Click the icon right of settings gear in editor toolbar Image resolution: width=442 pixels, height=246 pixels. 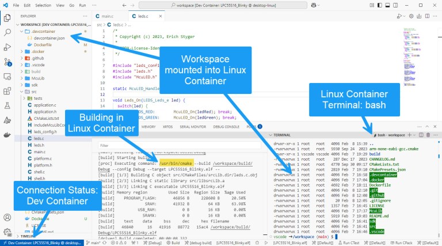pyautogui.click(x=419, y=16)
